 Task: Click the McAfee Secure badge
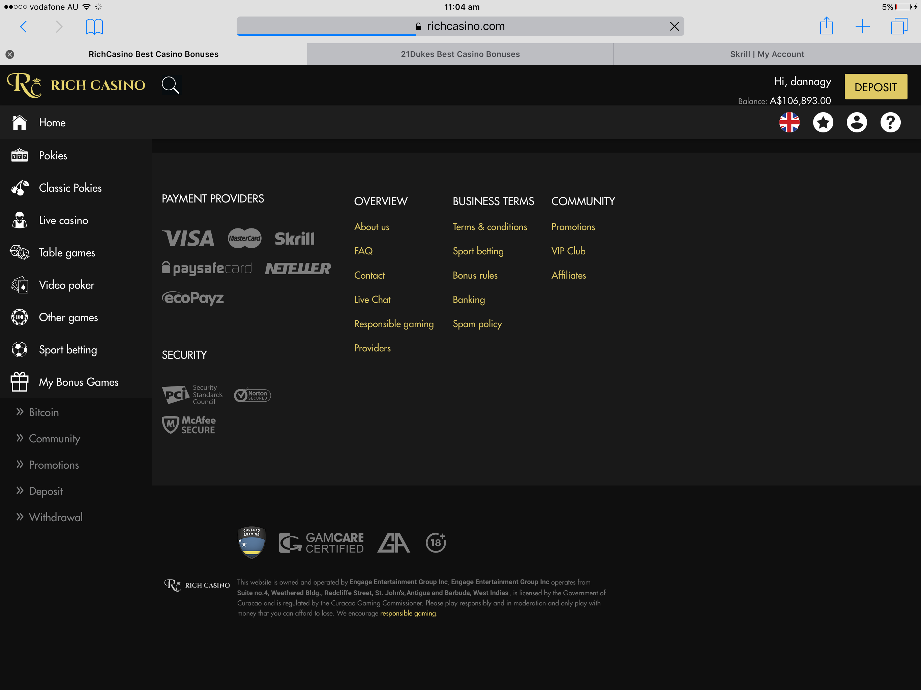pyautogui.click(x=189, y=425)
